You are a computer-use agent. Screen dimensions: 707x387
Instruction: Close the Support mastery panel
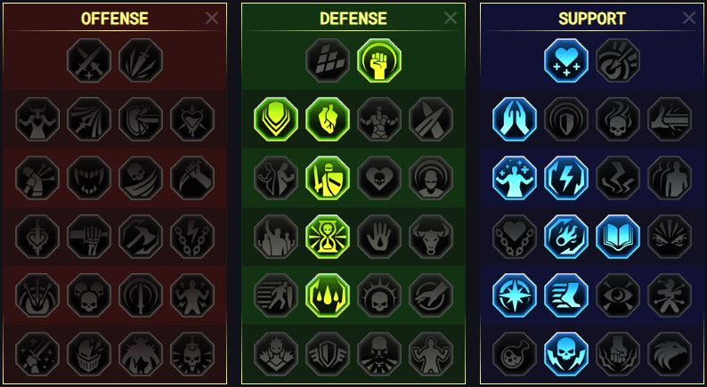689,18
